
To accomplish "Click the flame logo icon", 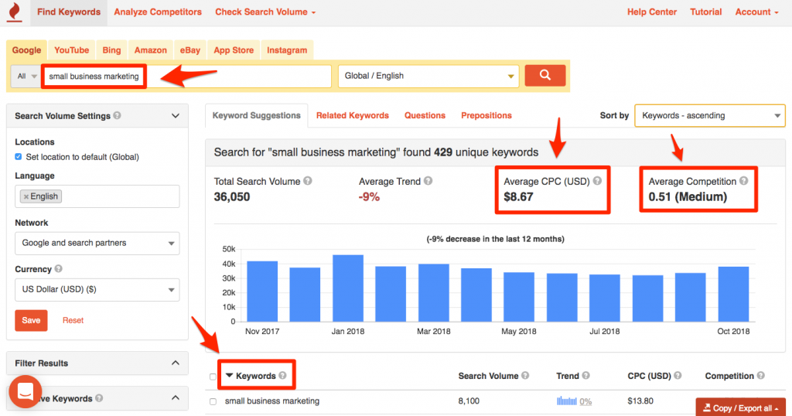I will (15, 12).
